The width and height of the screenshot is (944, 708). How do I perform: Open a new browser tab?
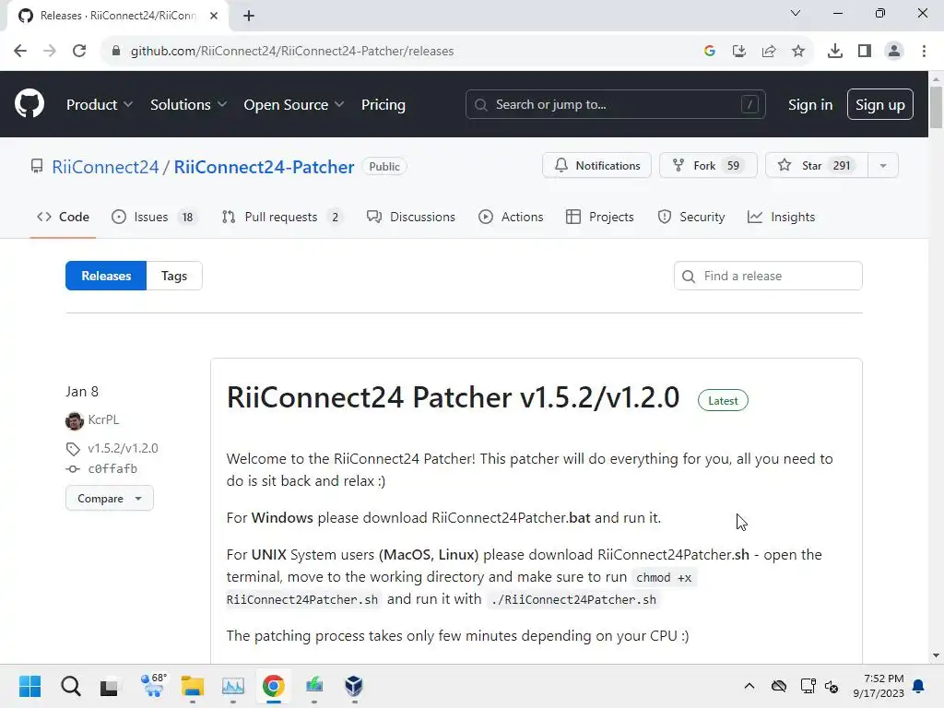(249, 16)
